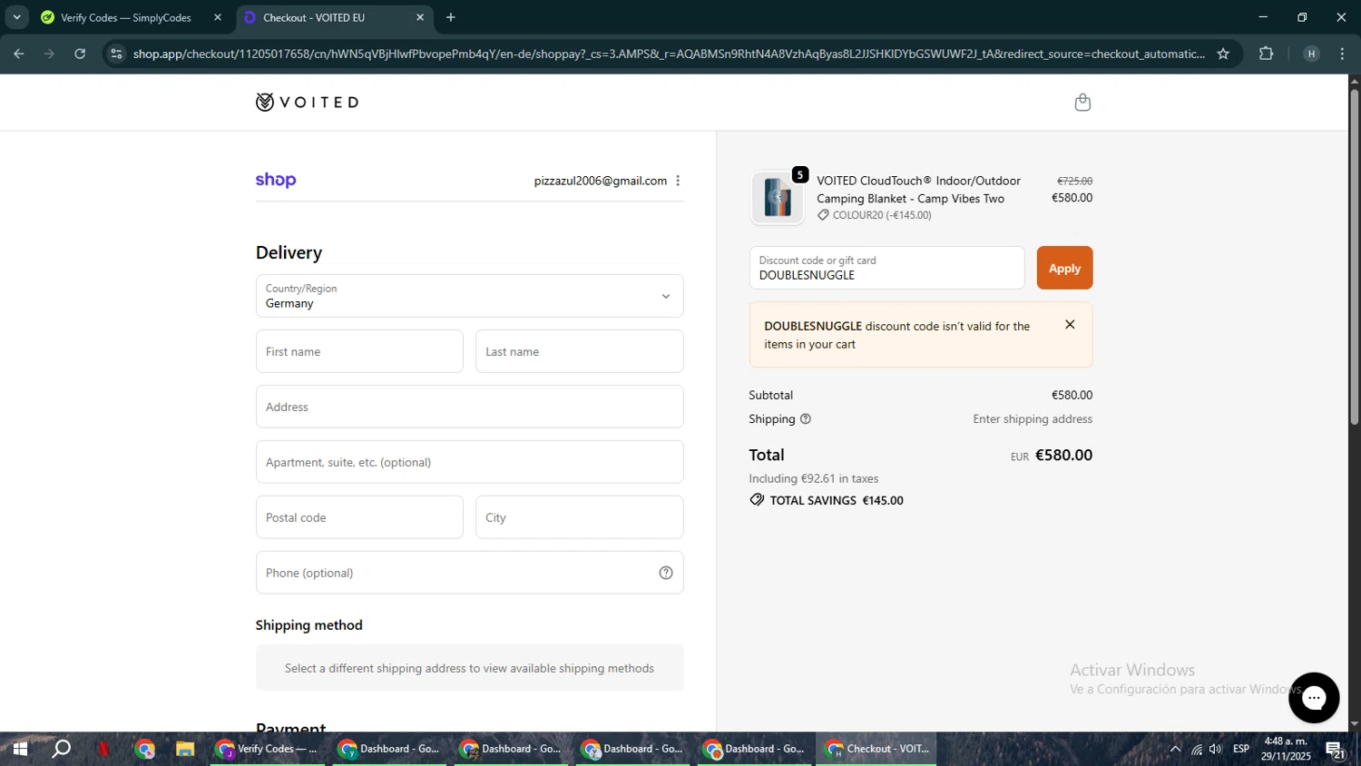1361x766 pixels.
Task: Open a new browser tab
Action: [x=451, y=17]
